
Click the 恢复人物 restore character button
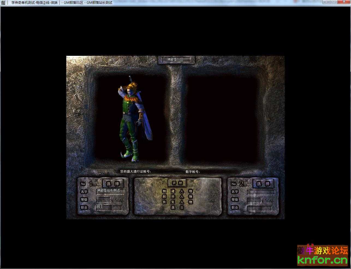[x=177, y=202]
